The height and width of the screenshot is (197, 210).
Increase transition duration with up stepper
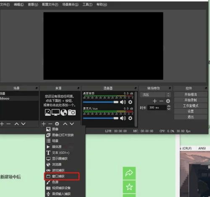pyautogui.click(x=169, y=106)
